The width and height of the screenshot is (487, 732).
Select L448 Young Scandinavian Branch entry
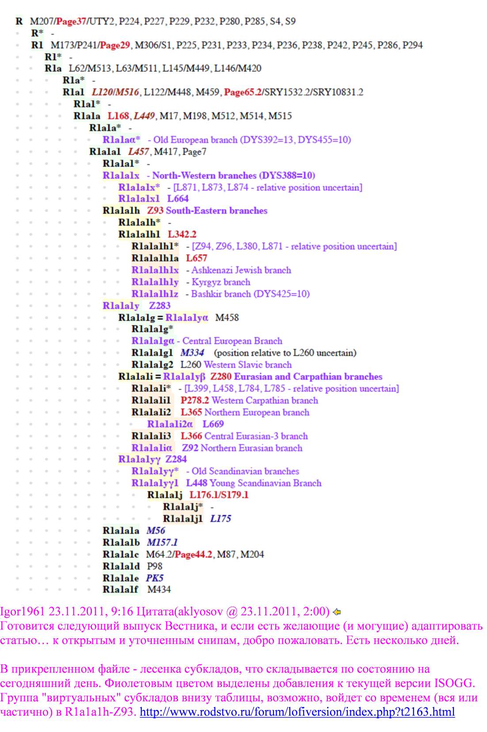(x=253, y=483)
